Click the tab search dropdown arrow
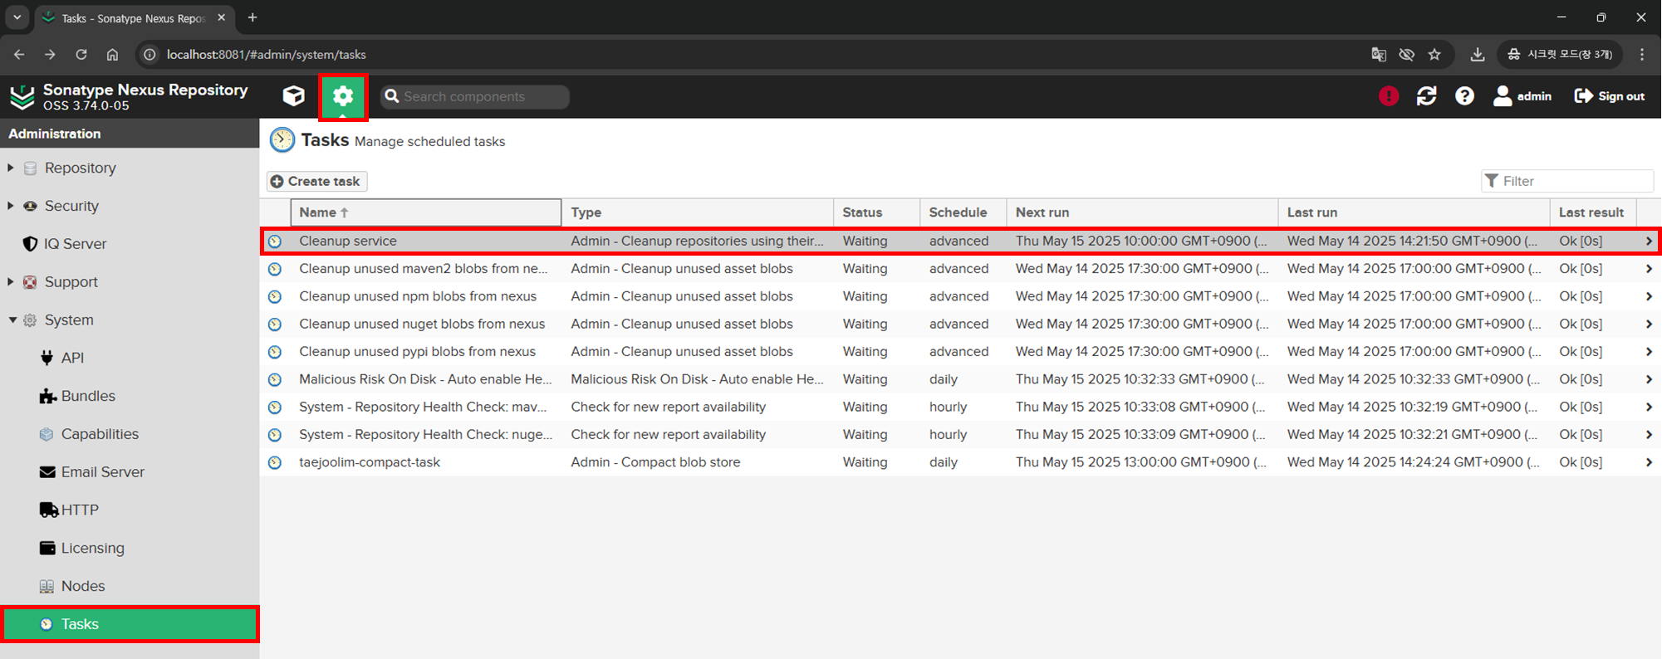 tap(17, 17)
